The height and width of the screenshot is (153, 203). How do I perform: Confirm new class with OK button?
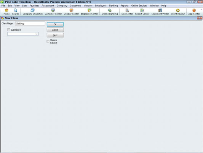[x=55, y=24]
